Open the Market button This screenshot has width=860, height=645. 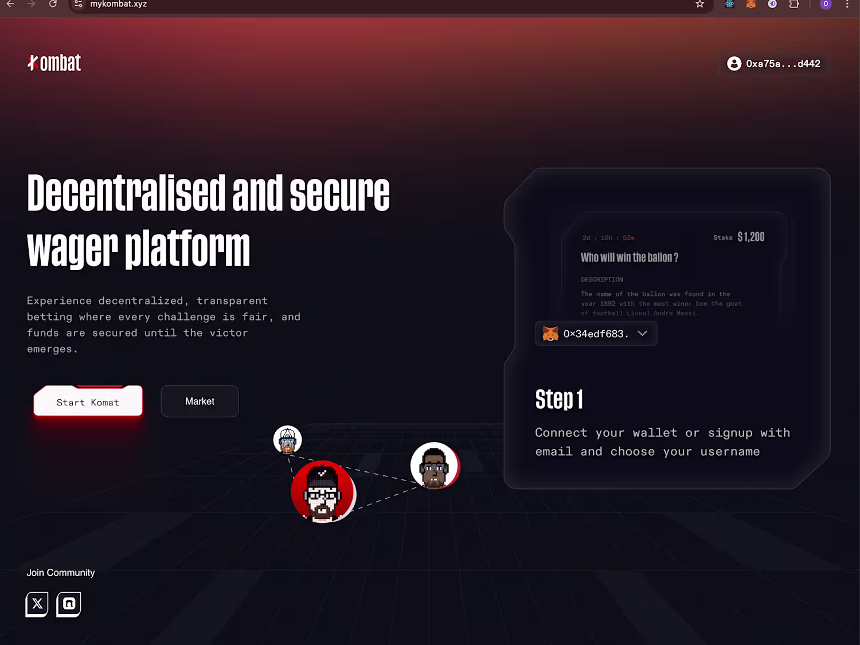[200, 401]
